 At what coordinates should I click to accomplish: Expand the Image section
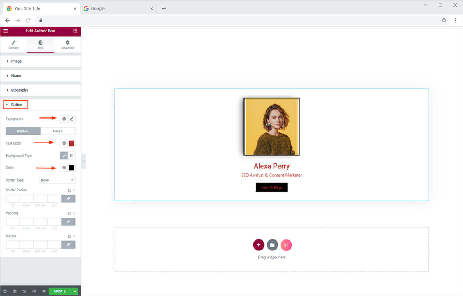16,61
